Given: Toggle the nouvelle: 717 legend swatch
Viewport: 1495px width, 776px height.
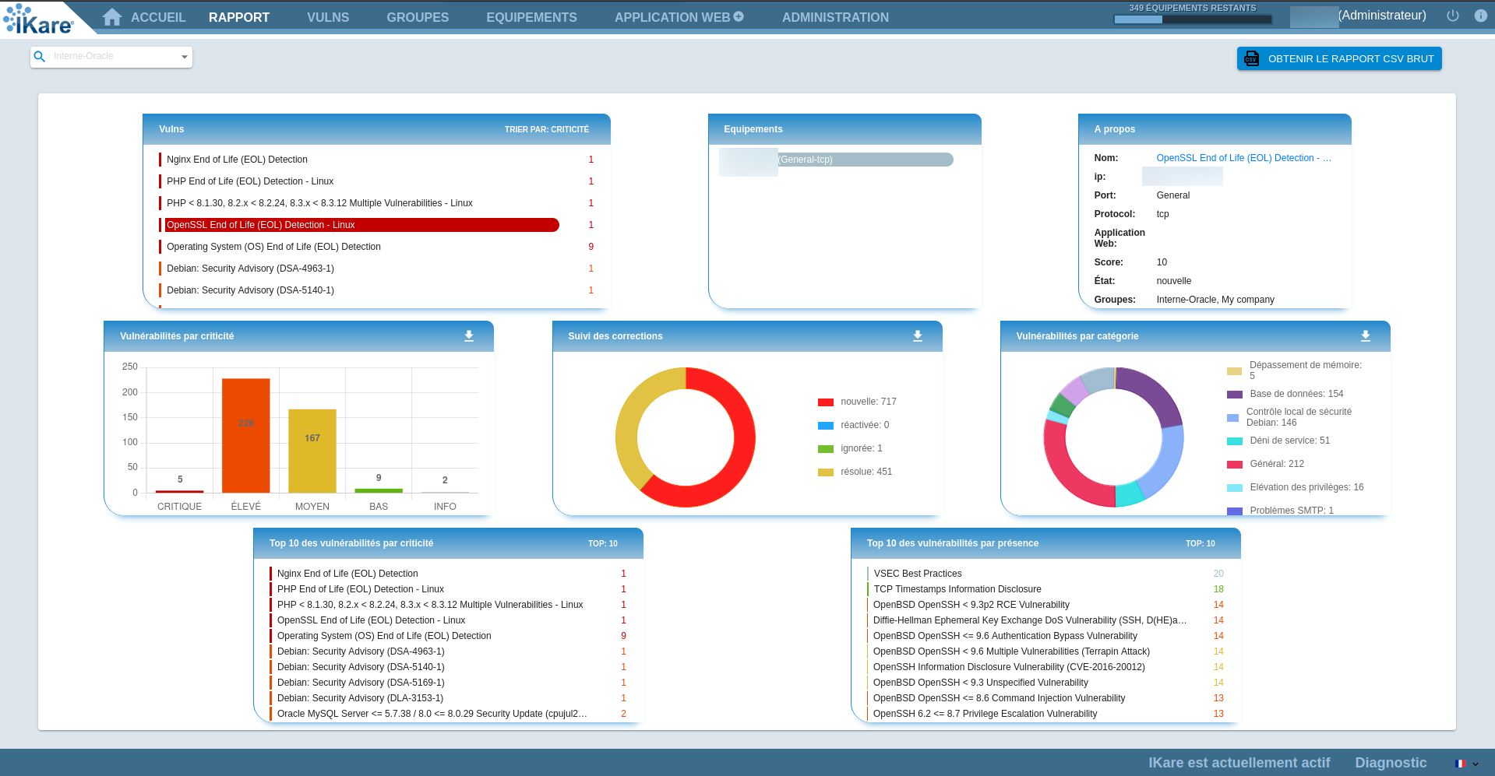Looking at the screenshot, I should point(826,402).
